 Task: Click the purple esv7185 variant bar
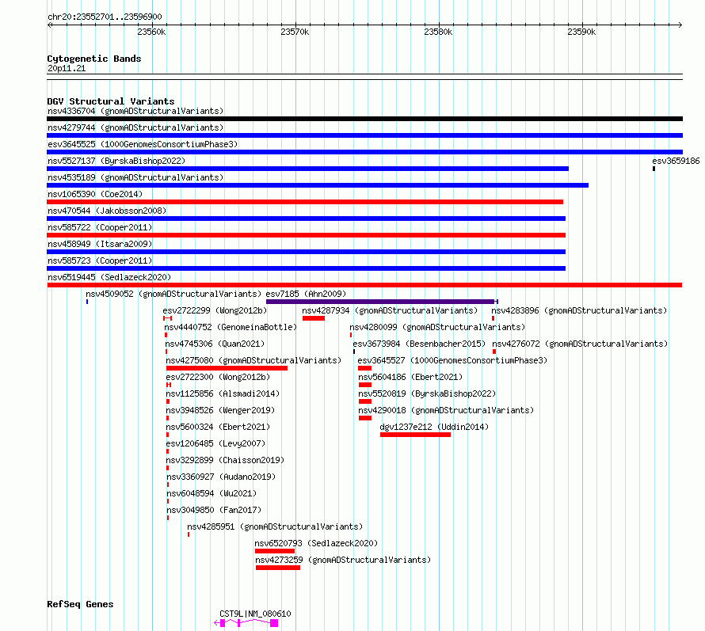[x=380, y=302]
